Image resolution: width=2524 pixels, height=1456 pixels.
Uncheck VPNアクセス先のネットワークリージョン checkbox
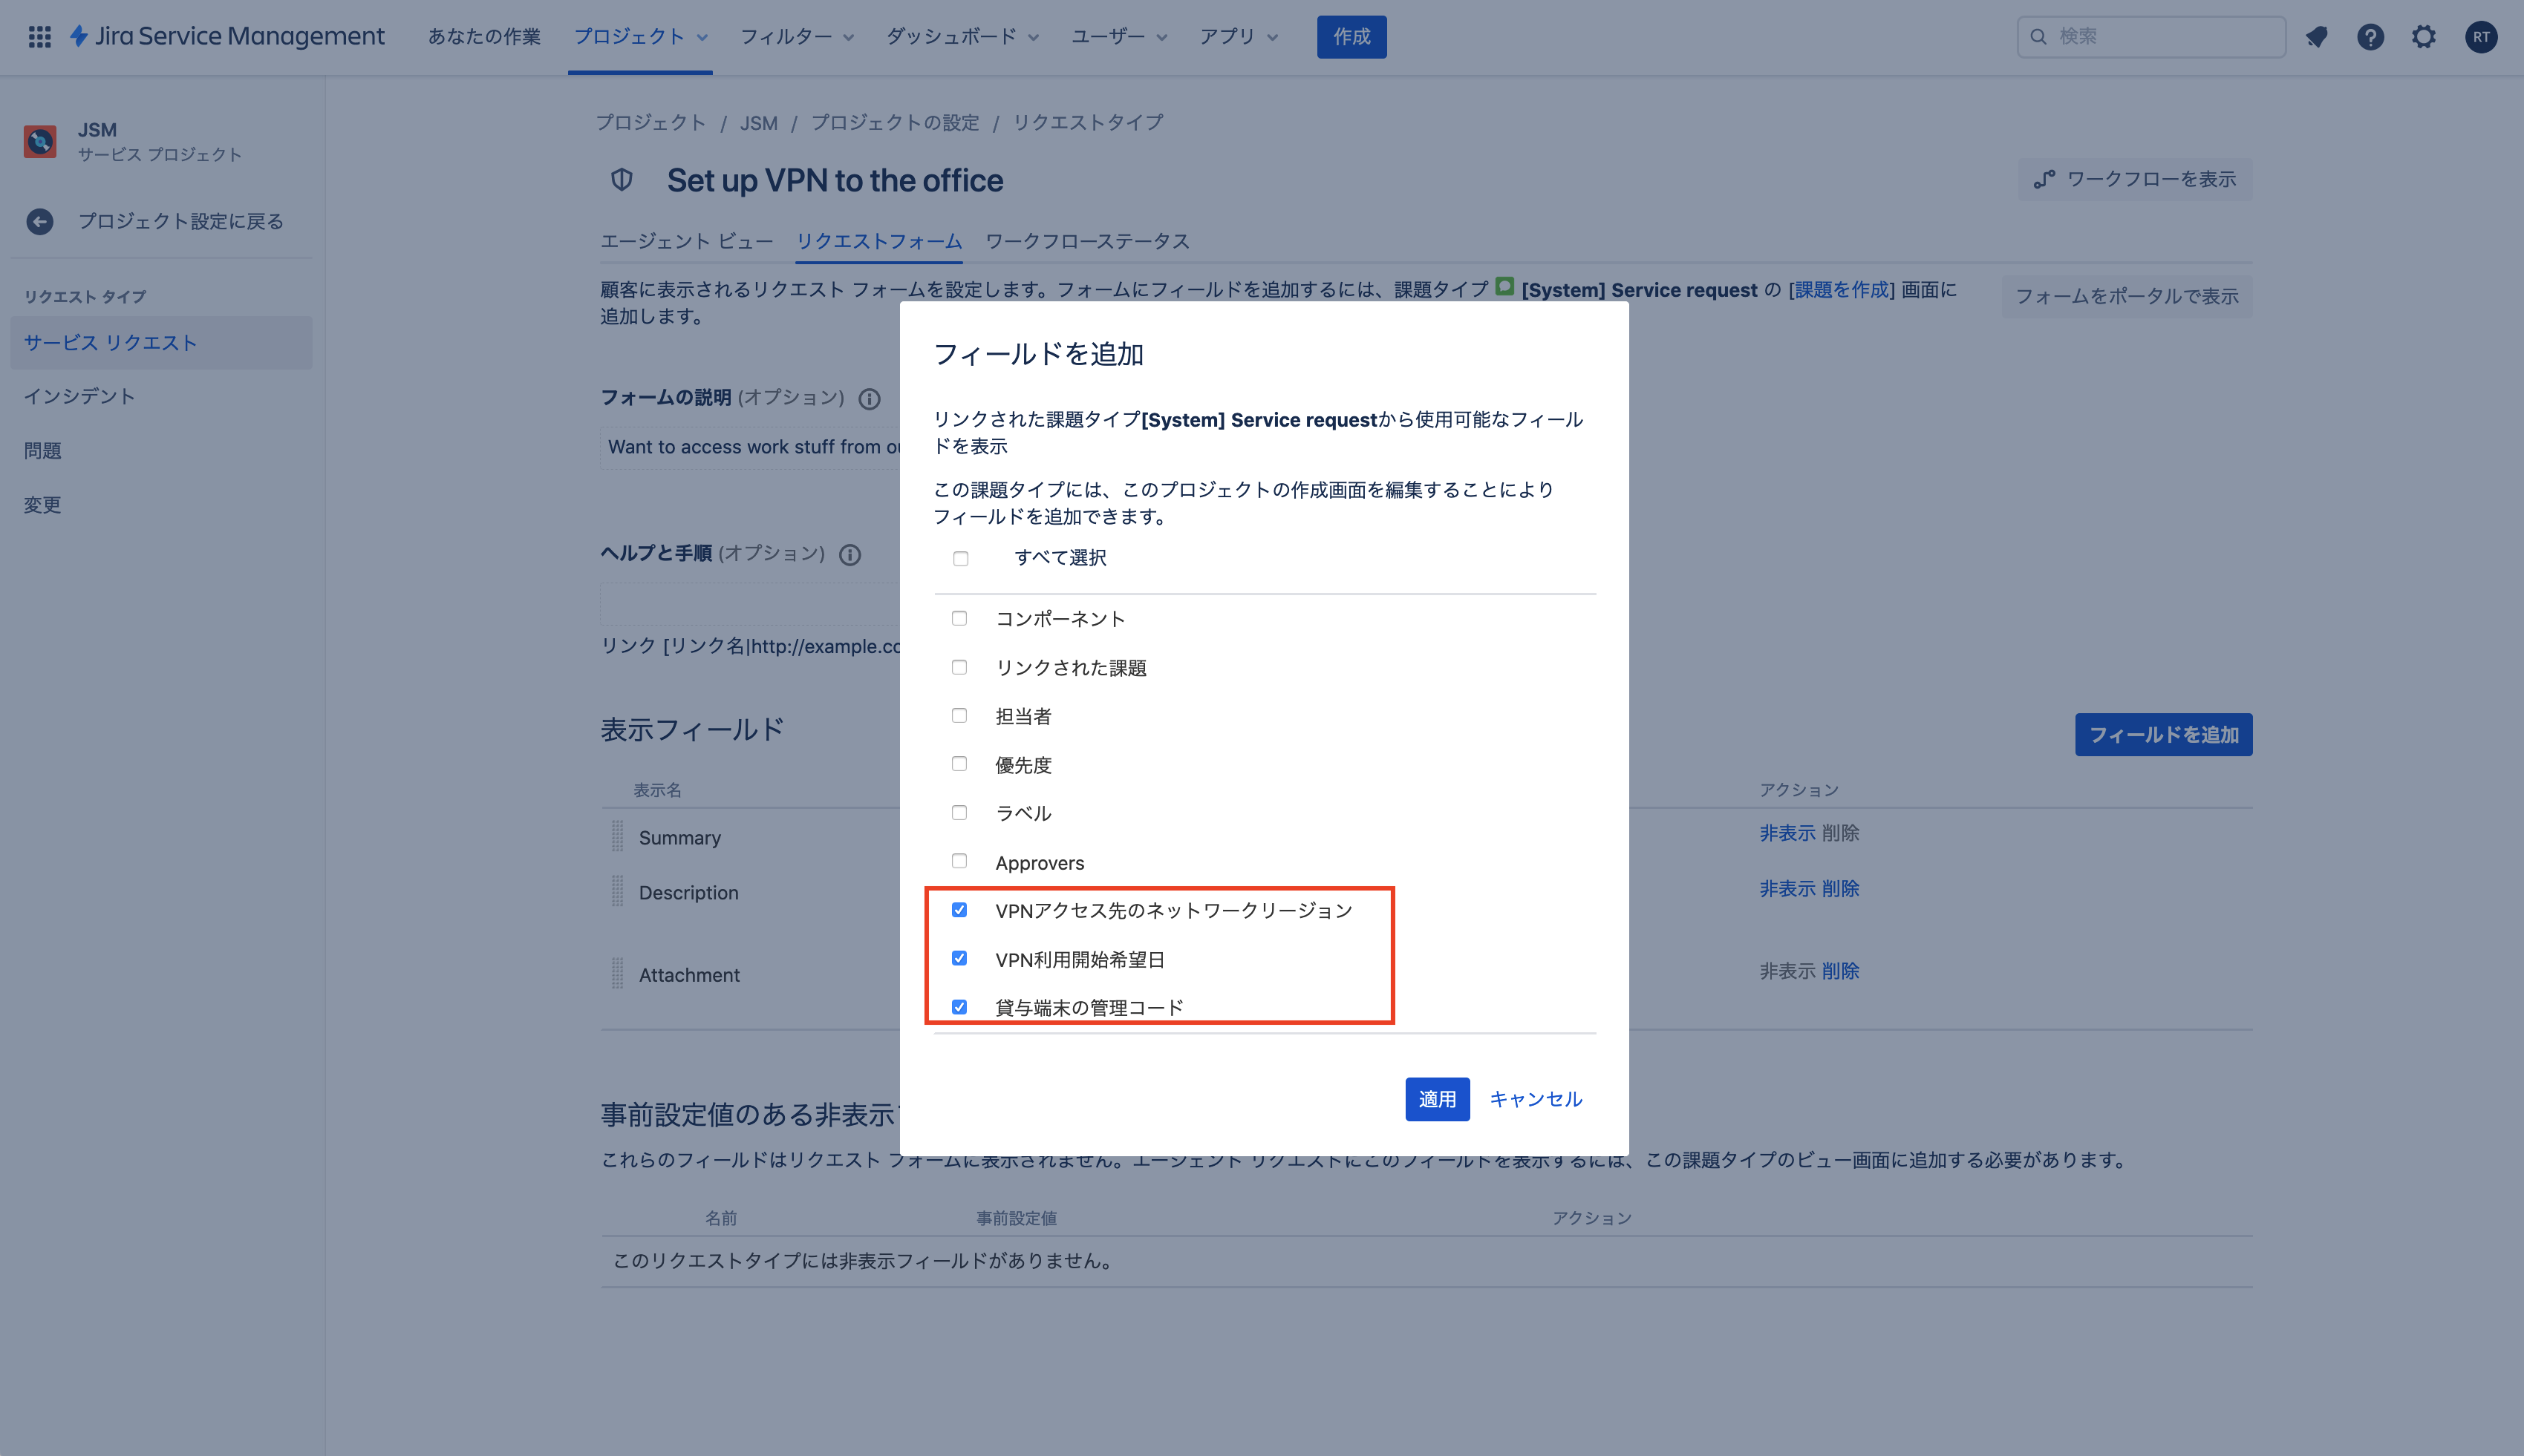(x=959, y=910)
